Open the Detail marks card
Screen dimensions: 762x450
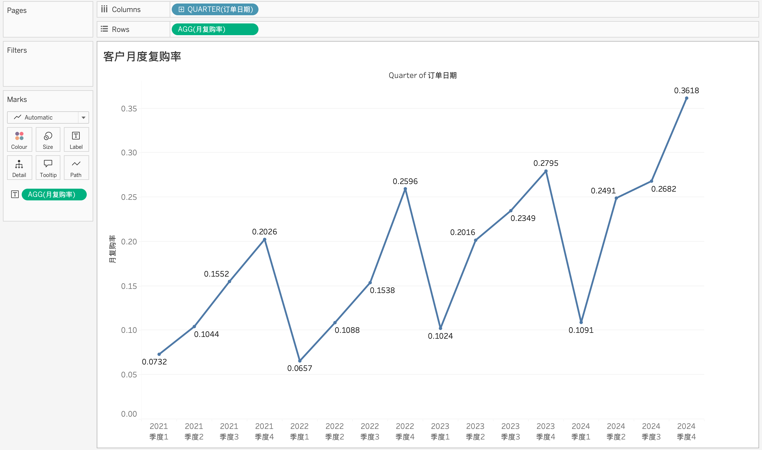[x=19, y=165]
